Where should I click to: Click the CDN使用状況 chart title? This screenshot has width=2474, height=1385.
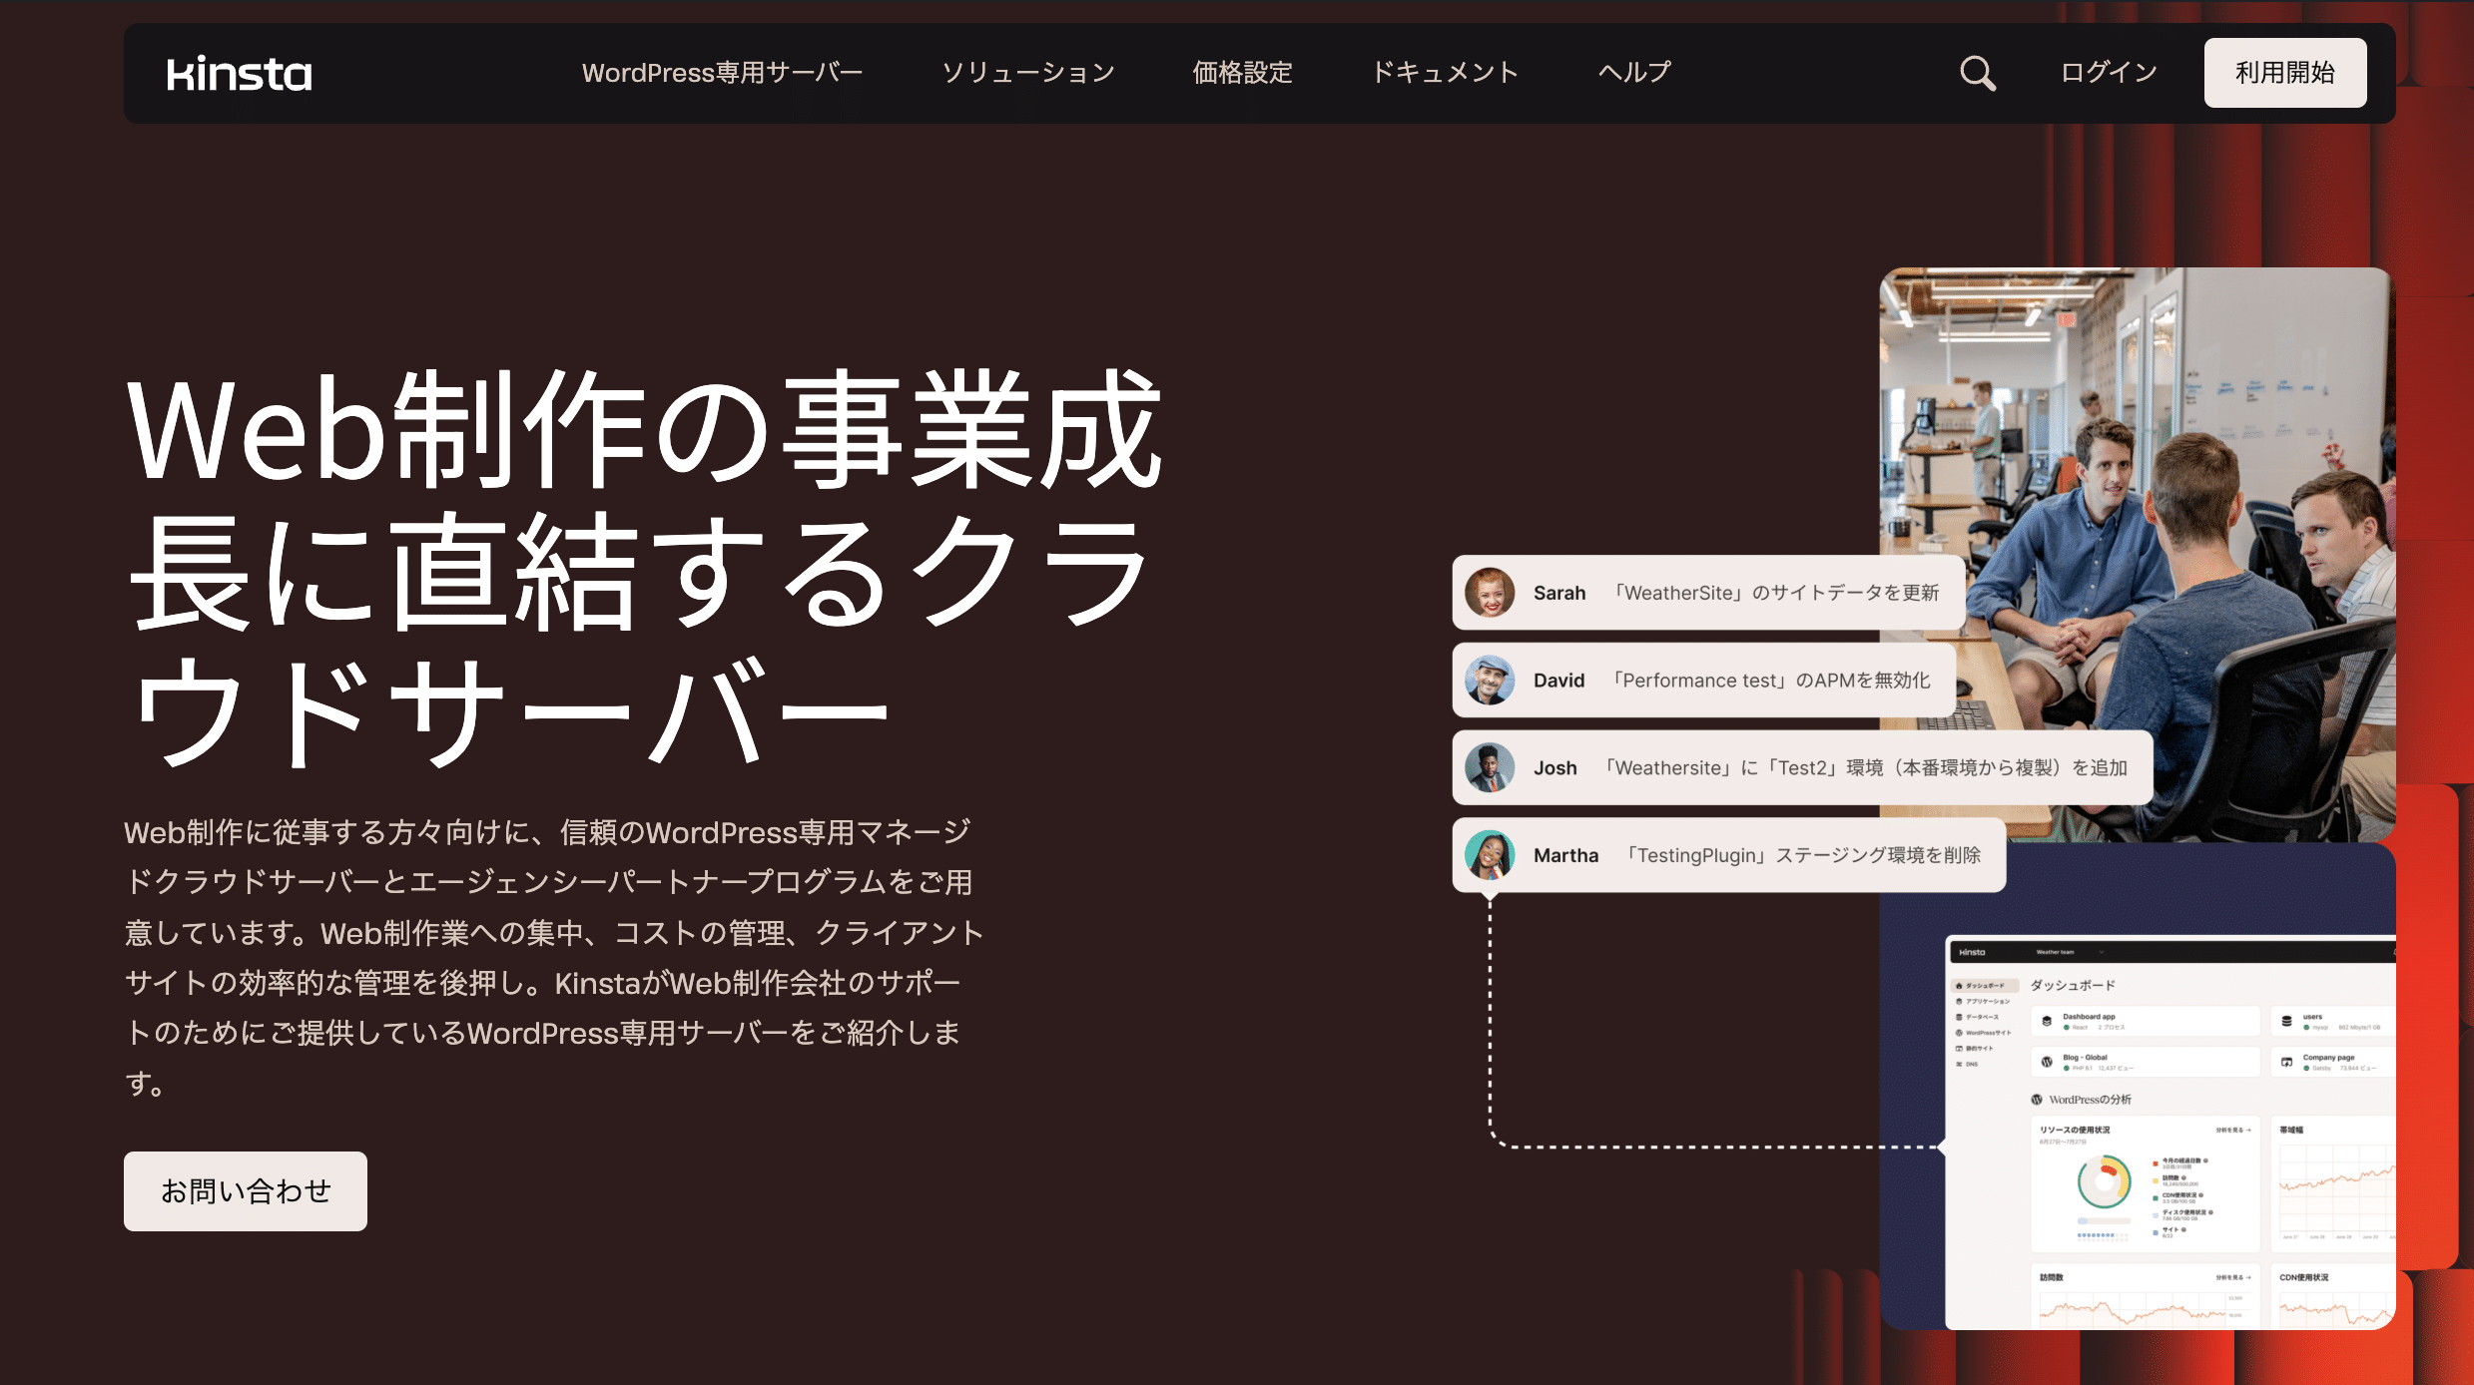point(2303,1277)
